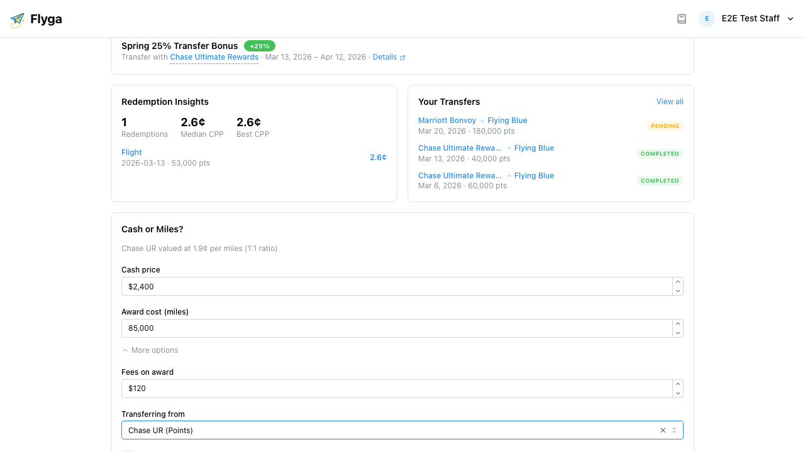Click the Redemption Insights heading

pos(165,102)
